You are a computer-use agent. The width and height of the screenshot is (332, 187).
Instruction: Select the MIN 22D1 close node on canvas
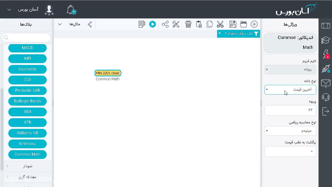click(107, 73)
